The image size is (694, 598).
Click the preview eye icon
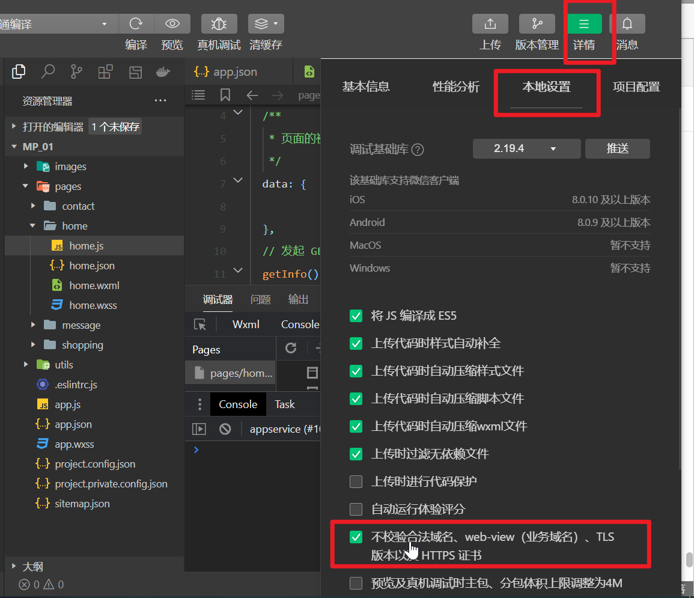172,23
